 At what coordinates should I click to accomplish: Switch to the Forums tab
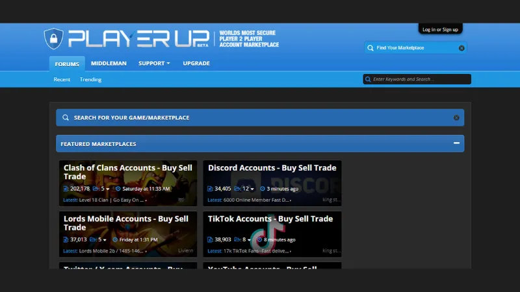[x=67, y=64]
